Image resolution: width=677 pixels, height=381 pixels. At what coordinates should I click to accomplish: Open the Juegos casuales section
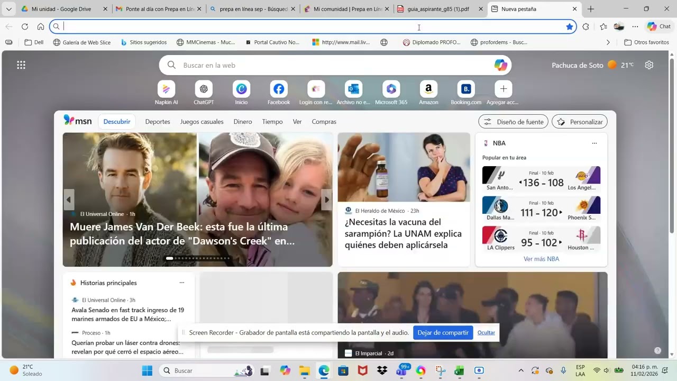pos(202,122)
